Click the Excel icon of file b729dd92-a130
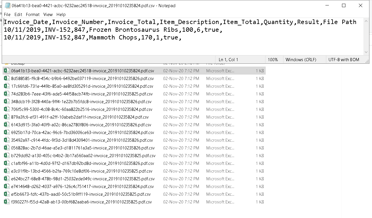The width and height of the screenshot is (372, 218). click(7, 155)
